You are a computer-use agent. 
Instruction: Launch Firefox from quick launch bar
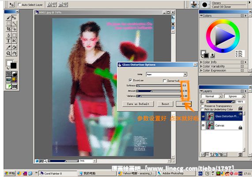19,173
